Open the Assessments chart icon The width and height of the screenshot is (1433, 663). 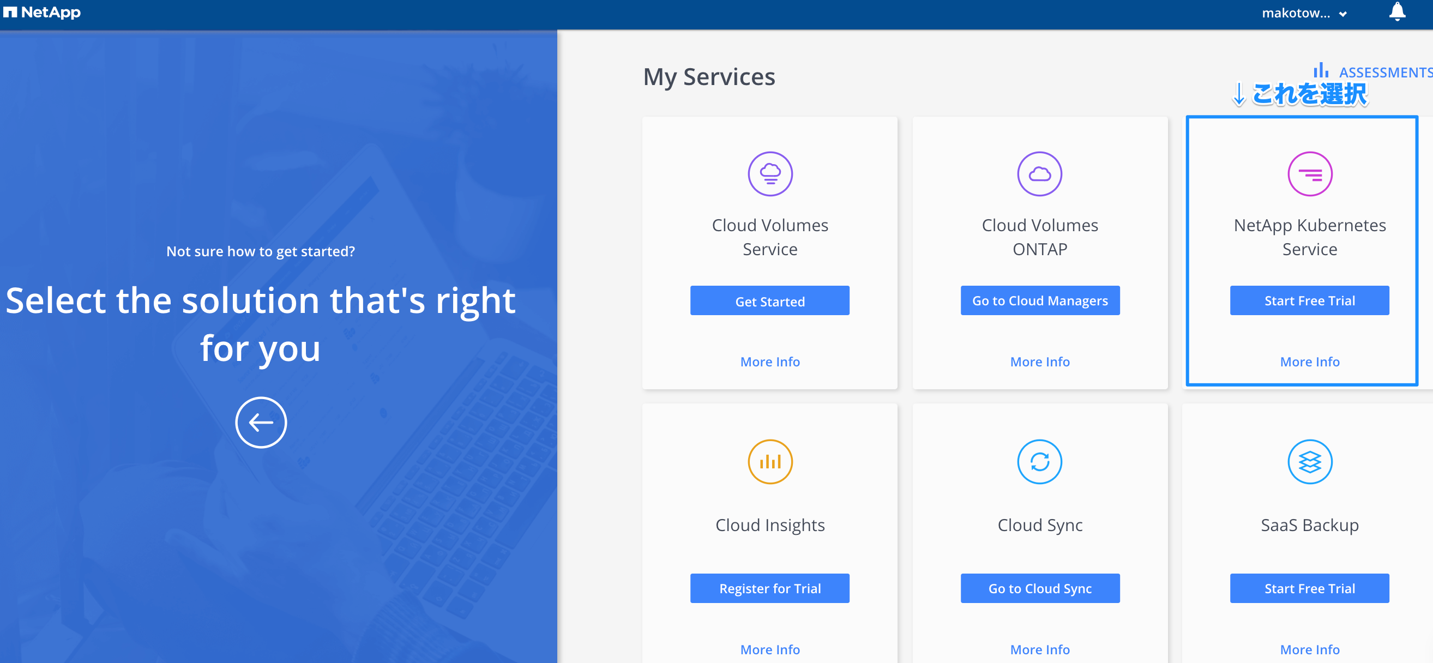(x=1321, y=71)
